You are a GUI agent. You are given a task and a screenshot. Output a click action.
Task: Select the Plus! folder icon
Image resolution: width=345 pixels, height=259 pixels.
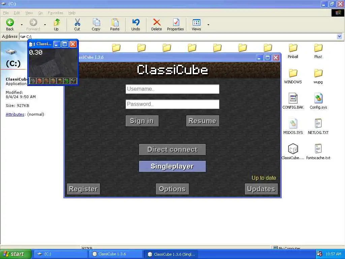[x=318, y=48]
